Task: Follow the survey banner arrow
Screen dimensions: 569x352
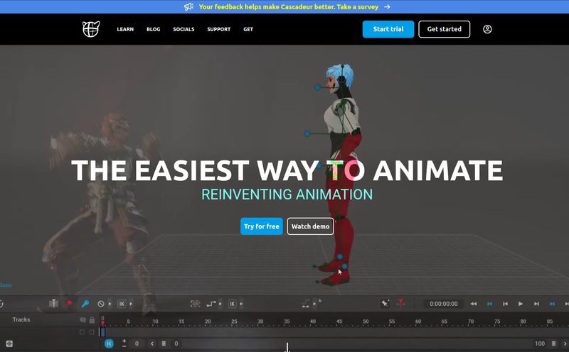Action: coord(387,6)
